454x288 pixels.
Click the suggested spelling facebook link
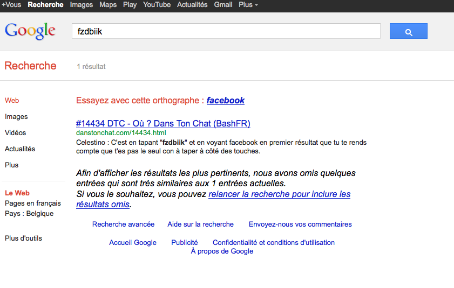click(x=225, y=101)
